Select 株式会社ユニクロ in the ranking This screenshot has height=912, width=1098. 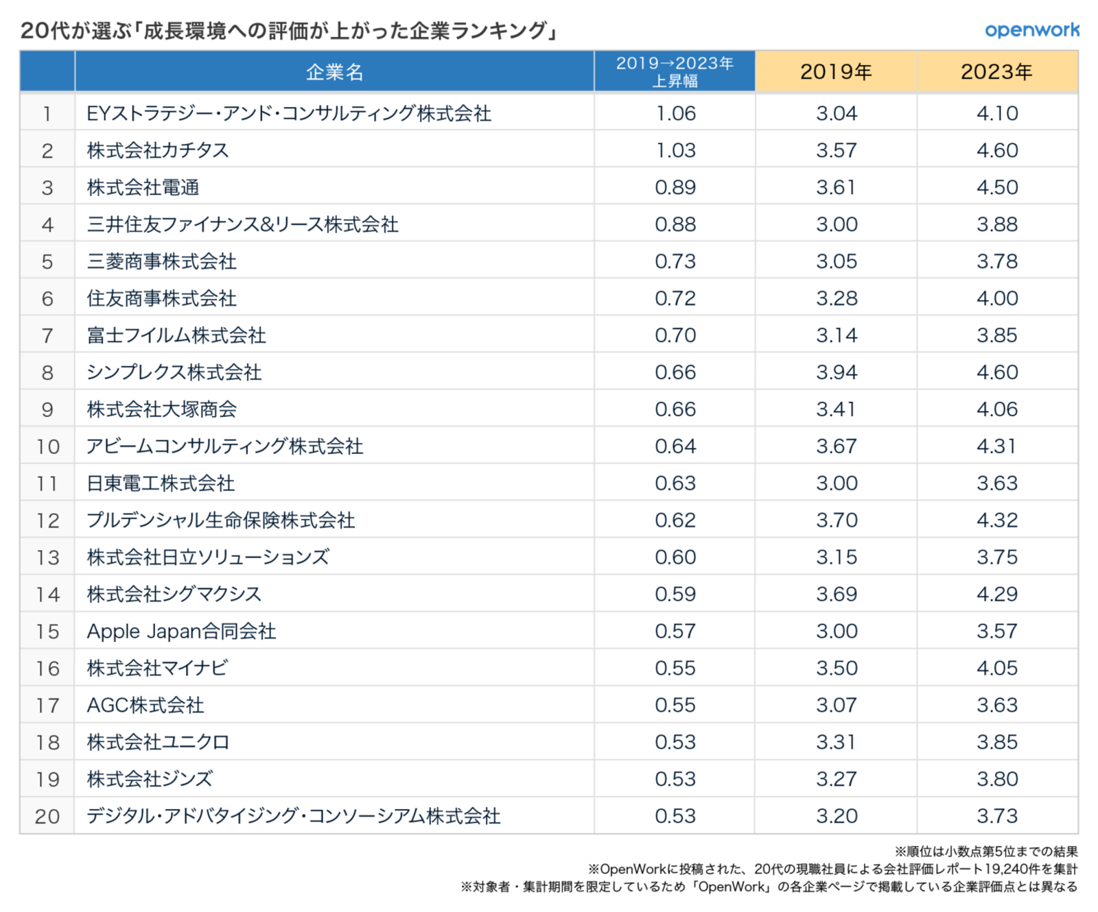coord(158,742)
